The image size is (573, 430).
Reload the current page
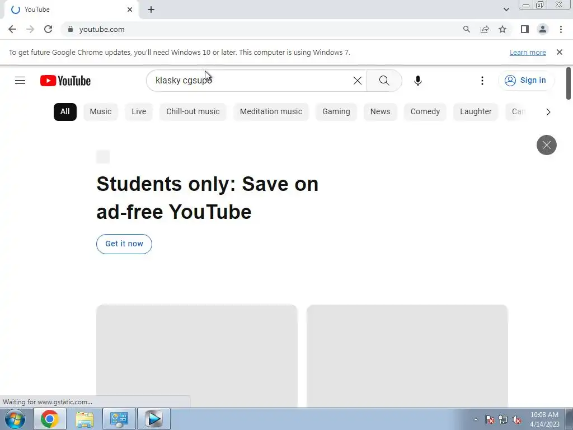pyautogui.click(x=48, y=29)
